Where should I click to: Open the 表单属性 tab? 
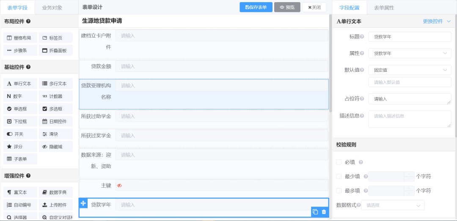tap(384, 8)
